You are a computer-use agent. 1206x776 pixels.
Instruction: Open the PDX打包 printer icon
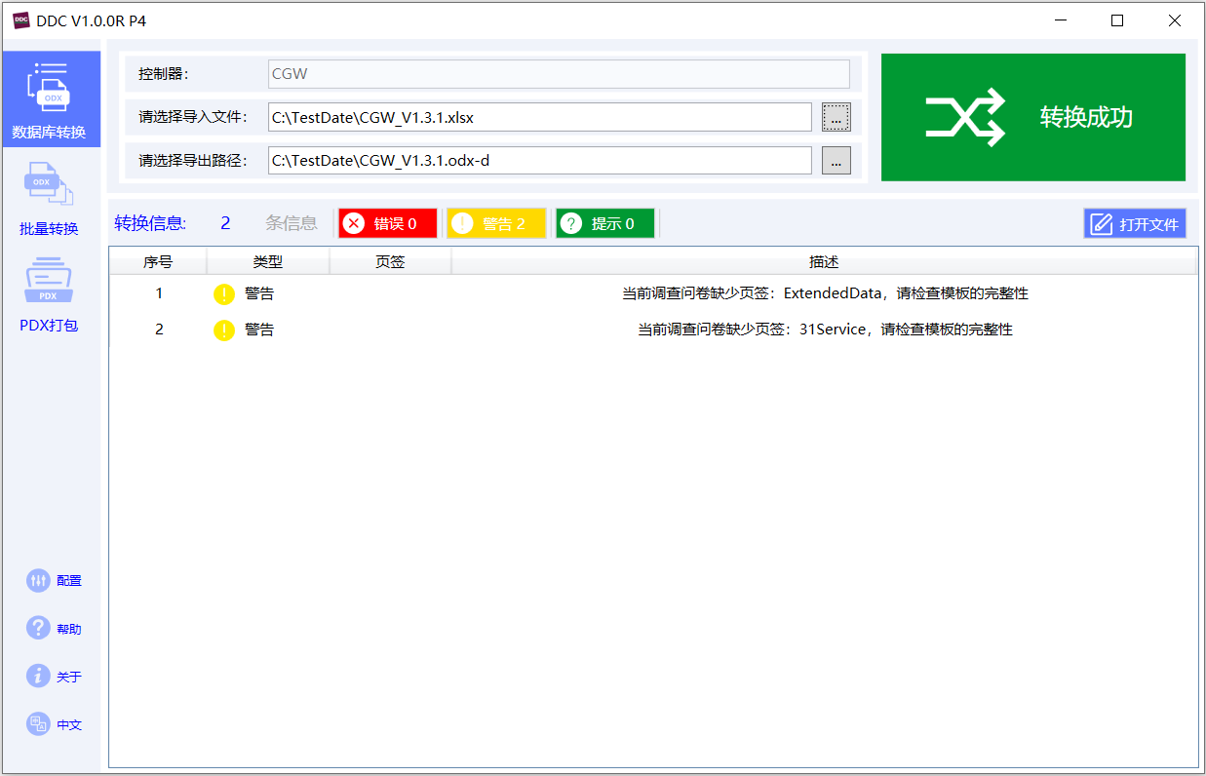pyautogui.click(x=48, y=282)
